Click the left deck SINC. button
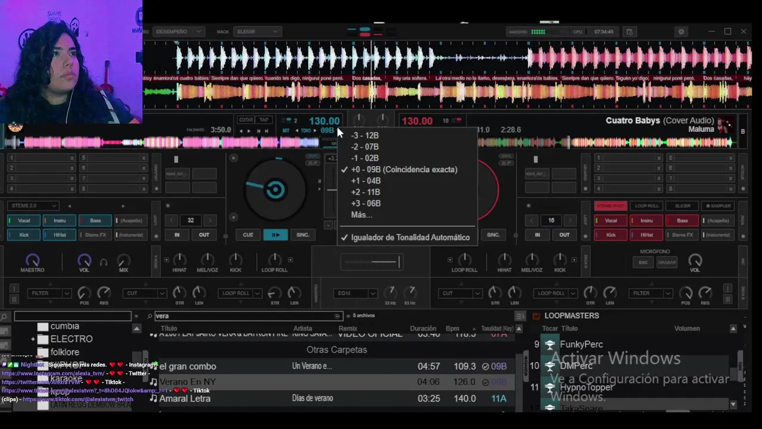 tap(303, 235)
